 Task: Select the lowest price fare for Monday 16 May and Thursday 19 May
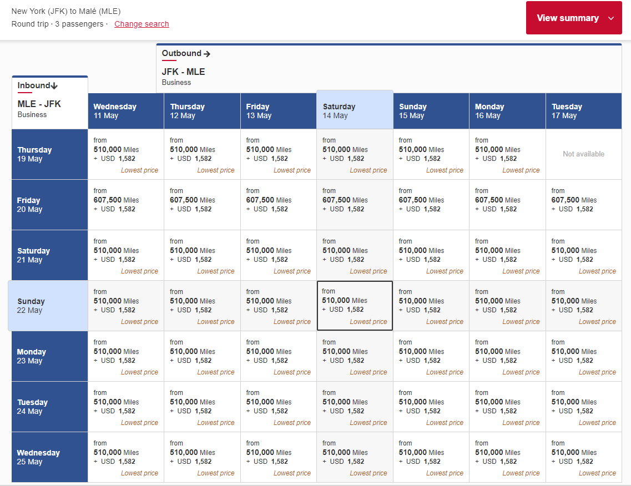(x=507, y=154)
